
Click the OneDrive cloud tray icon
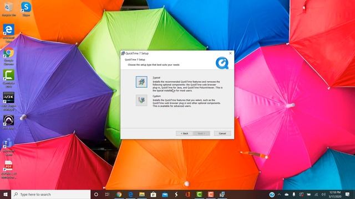[286, 195]
